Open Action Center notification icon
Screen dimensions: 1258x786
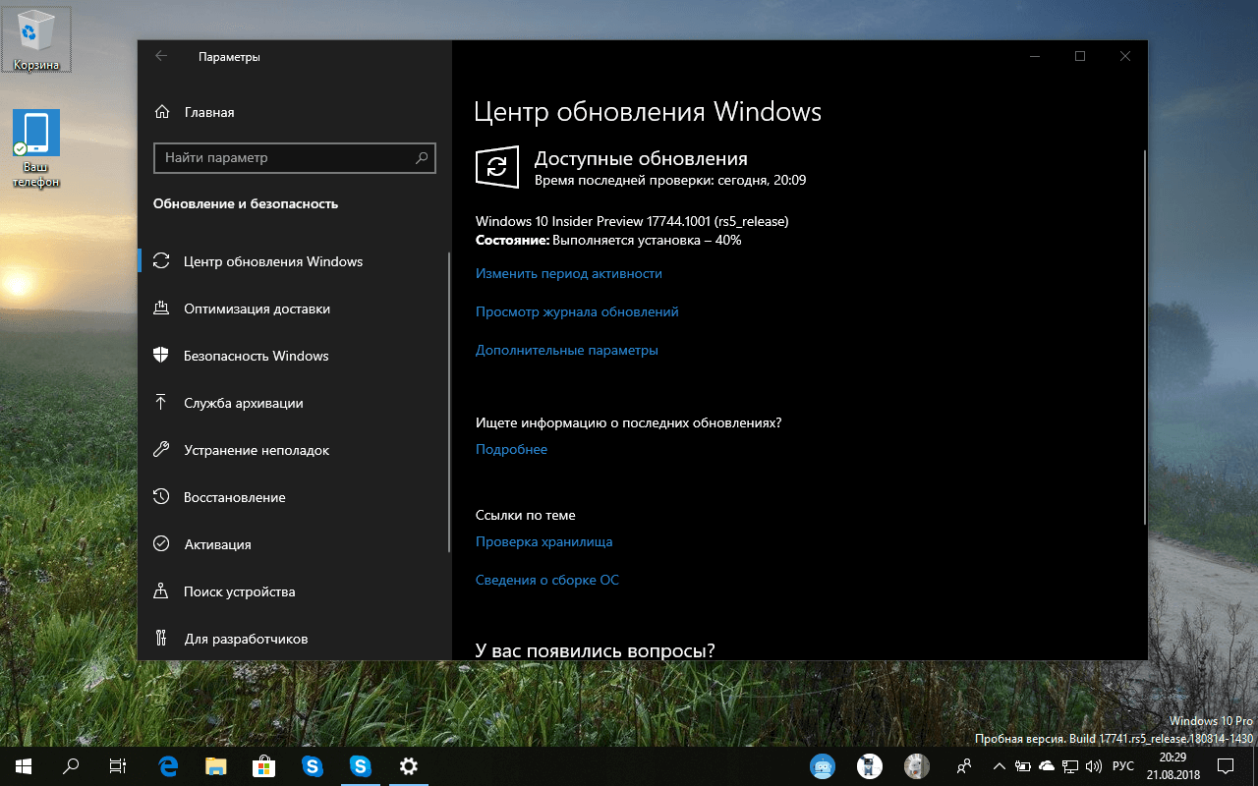pos(1226,766)
